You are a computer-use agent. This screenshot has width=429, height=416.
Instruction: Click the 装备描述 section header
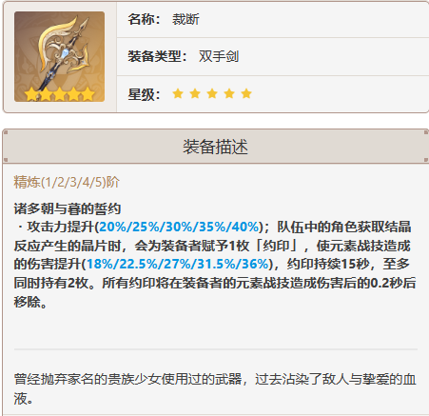(x=215, y=147)
